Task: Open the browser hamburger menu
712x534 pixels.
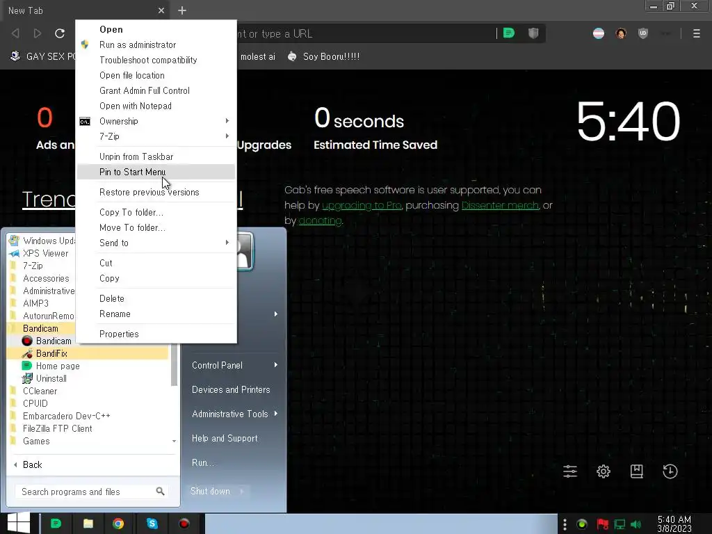Action: point(697,33)
